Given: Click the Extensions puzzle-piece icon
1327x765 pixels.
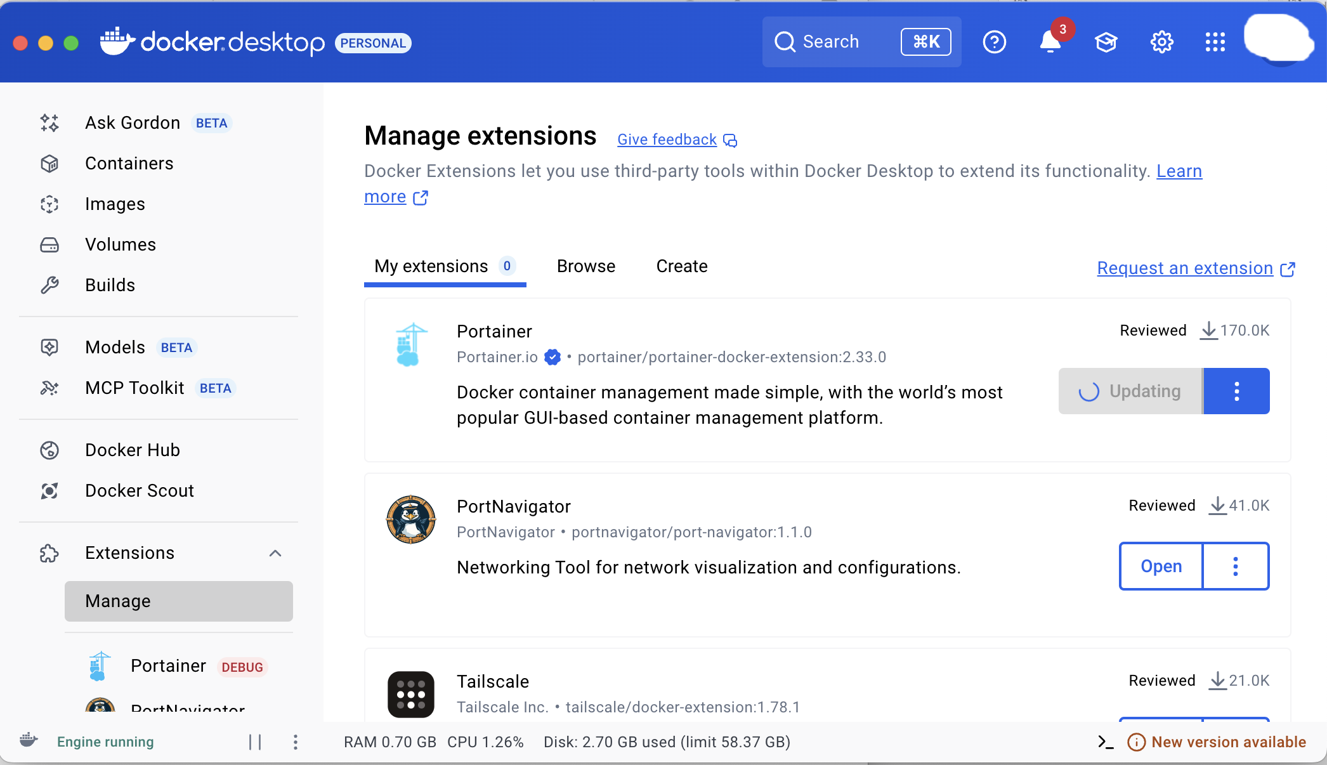Looking at the screenshot, I should pyautogui.click(x=49, y=553).
